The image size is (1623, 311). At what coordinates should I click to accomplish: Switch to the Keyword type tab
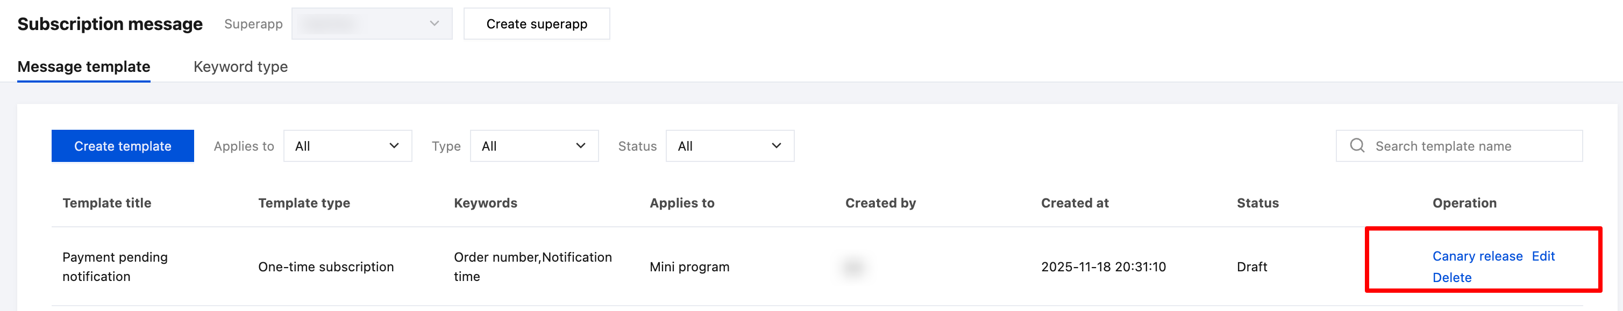(x=240, y=66)
